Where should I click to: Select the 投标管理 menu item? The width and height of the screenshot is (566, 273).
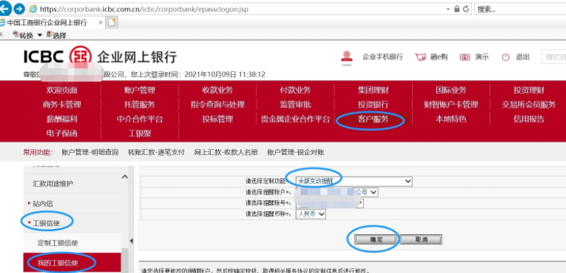217,119
